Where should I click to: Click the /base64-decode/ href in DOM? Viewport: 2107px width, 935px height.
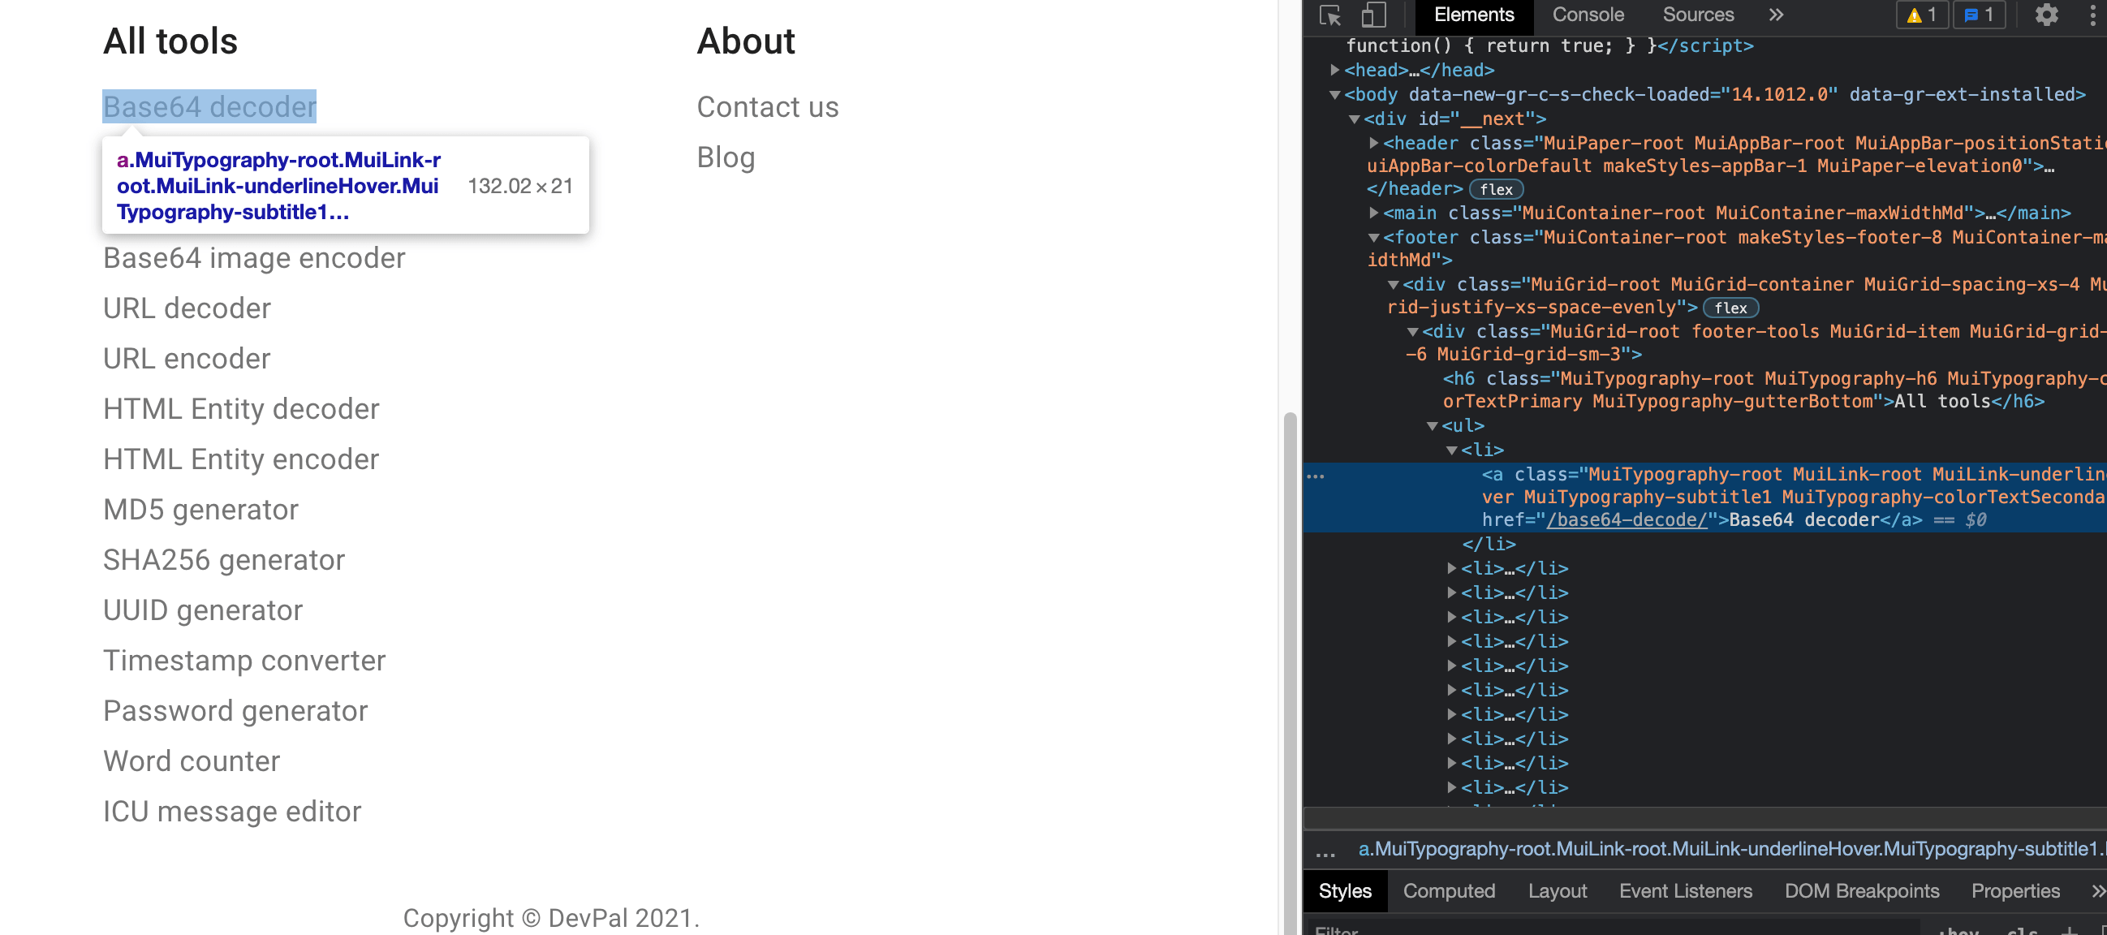pyautogui.click(x=1626, y=520)
